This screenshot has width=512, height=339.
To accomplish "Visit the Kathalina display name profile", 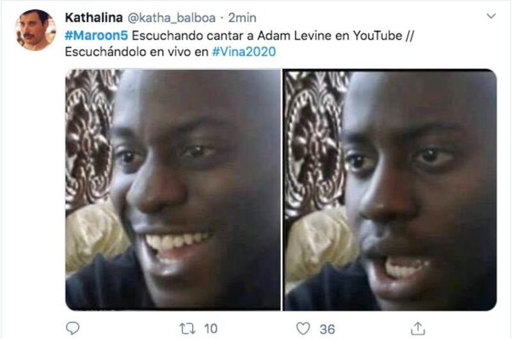I will tap(93, 18).
